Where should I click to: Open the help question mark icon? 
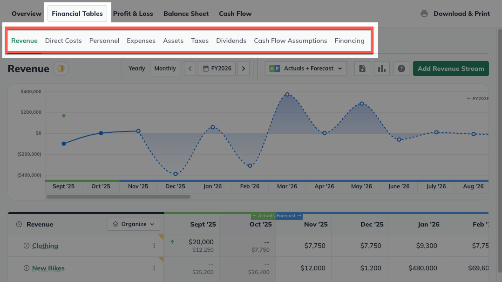click(401, 69)
